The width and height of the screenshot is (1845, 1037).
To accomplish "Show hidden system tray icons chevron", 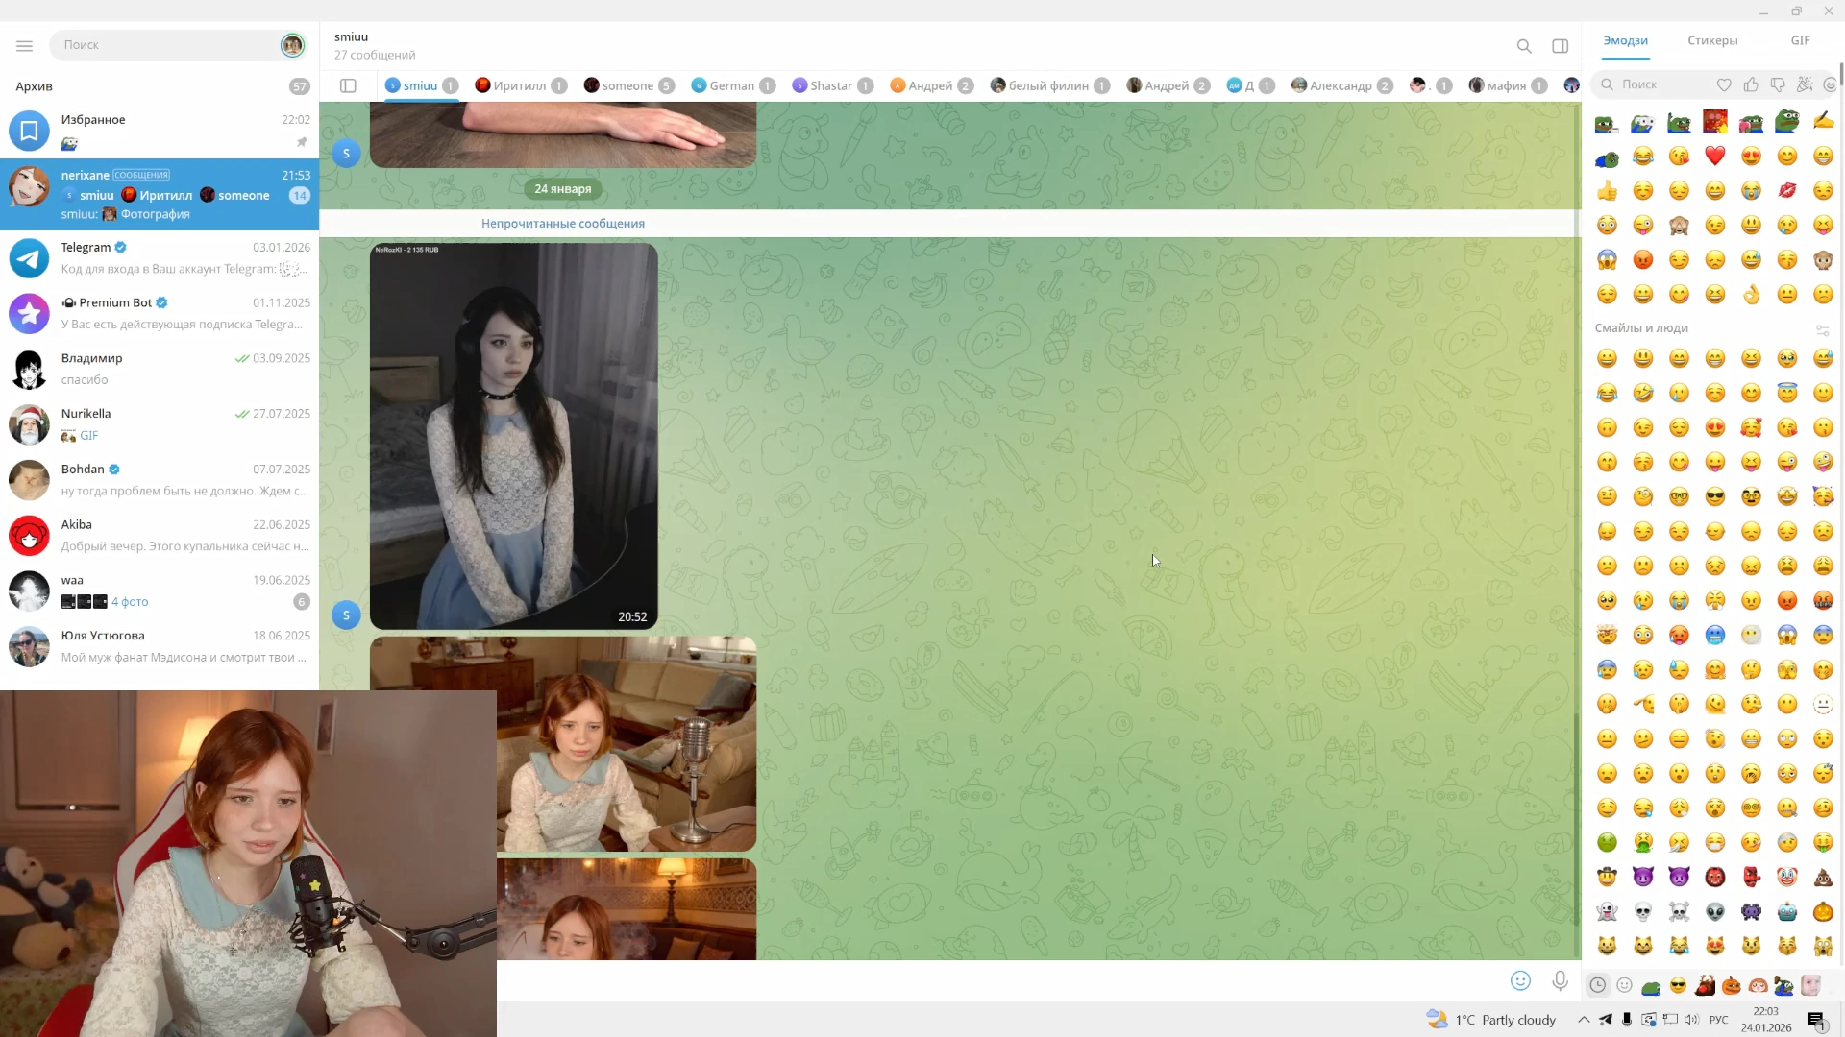I will 1583,1020.
